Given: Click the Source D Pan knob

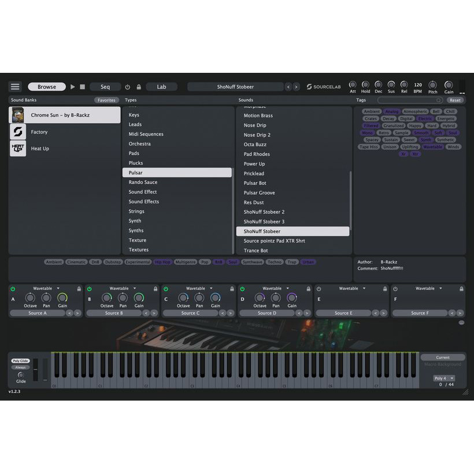Looking at the screenshot, I should point(276,298).
